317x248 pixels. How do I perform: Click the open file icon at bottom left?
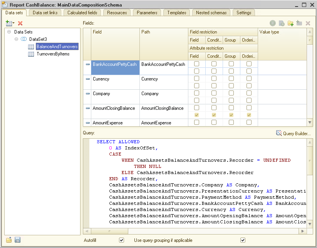coord(9,240)
